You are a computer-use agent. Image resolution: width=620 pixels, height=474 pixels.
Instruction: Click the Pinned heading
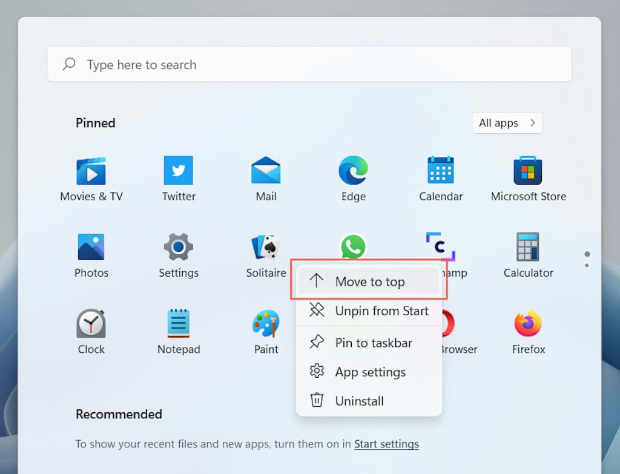tap(95, 123)
